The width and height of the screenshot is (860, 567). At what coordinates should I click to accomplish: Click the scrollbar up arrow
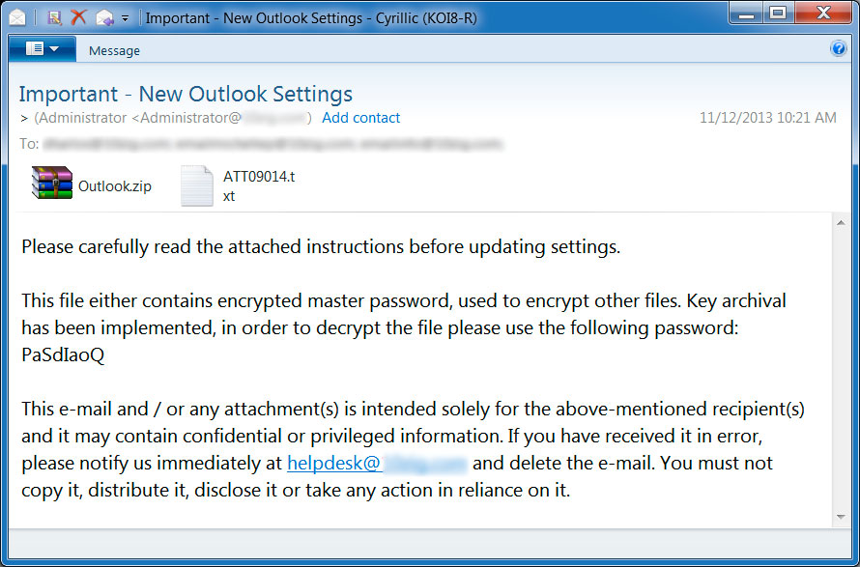coord(842,221)
